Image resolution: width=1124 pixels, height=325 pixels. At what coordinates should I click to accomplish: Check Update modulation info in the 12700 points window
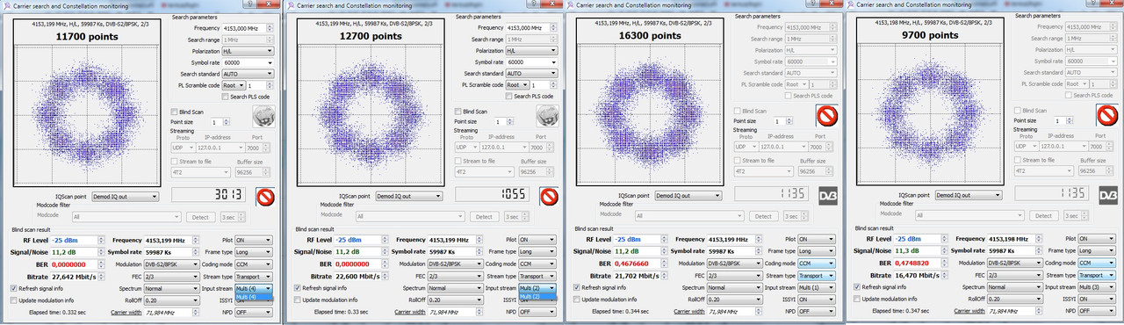(296, 299)
